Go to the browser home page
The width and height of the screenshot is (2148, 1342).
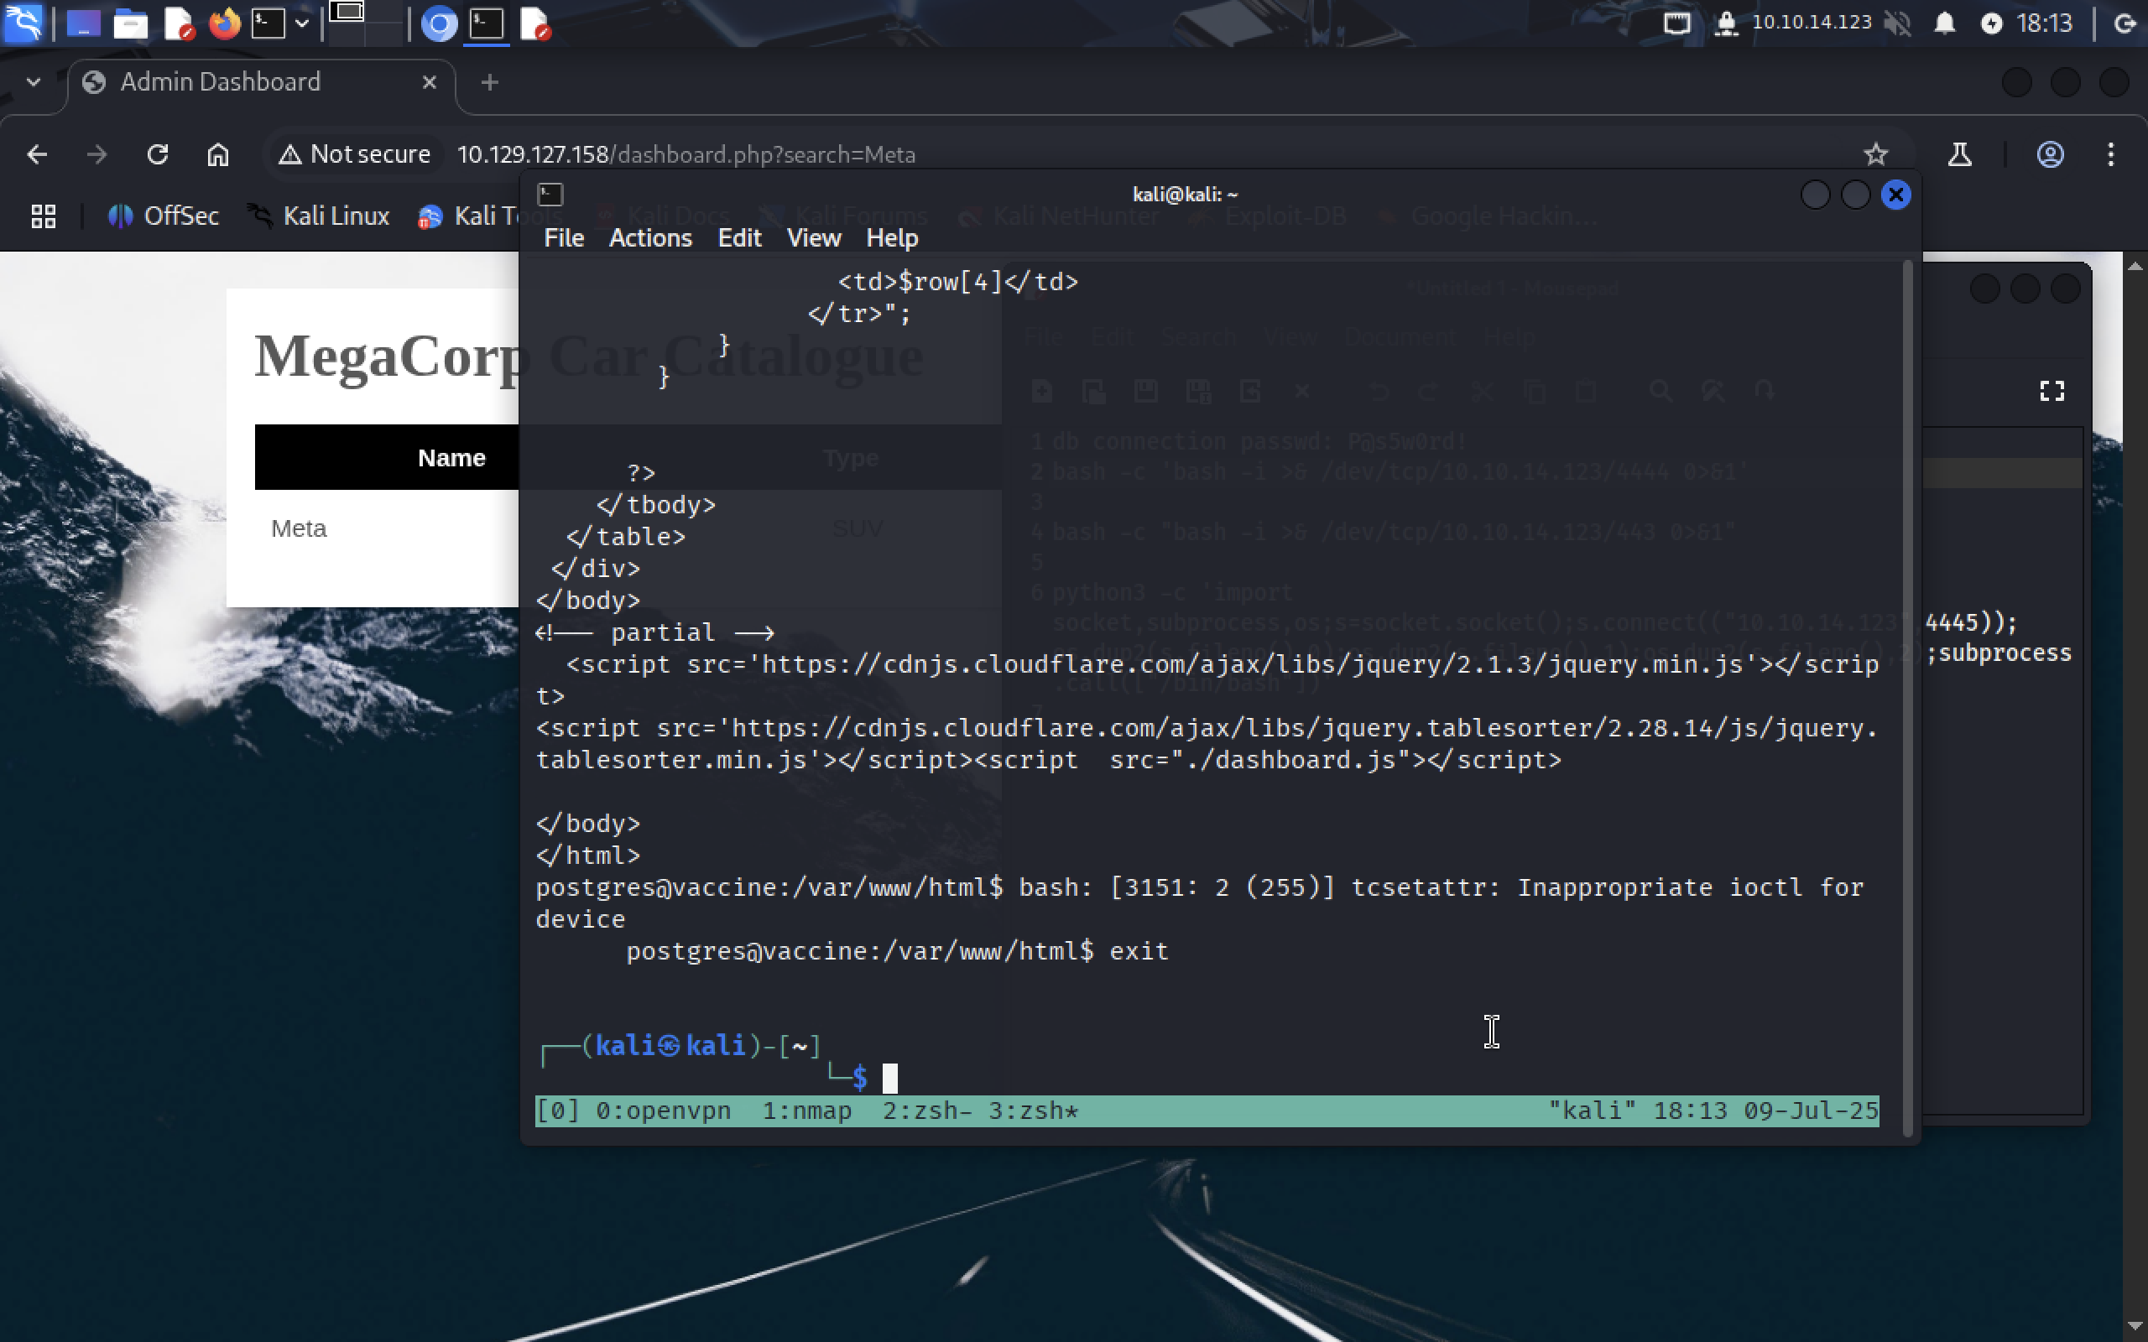click(217, 154)
